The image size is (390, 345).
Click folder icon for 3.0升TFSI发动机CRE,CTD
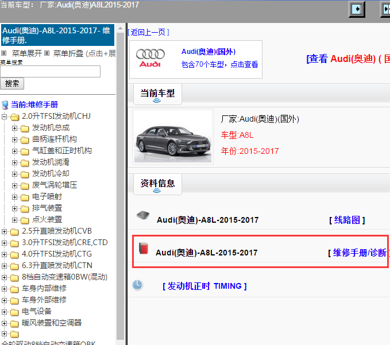coord(14,243)
